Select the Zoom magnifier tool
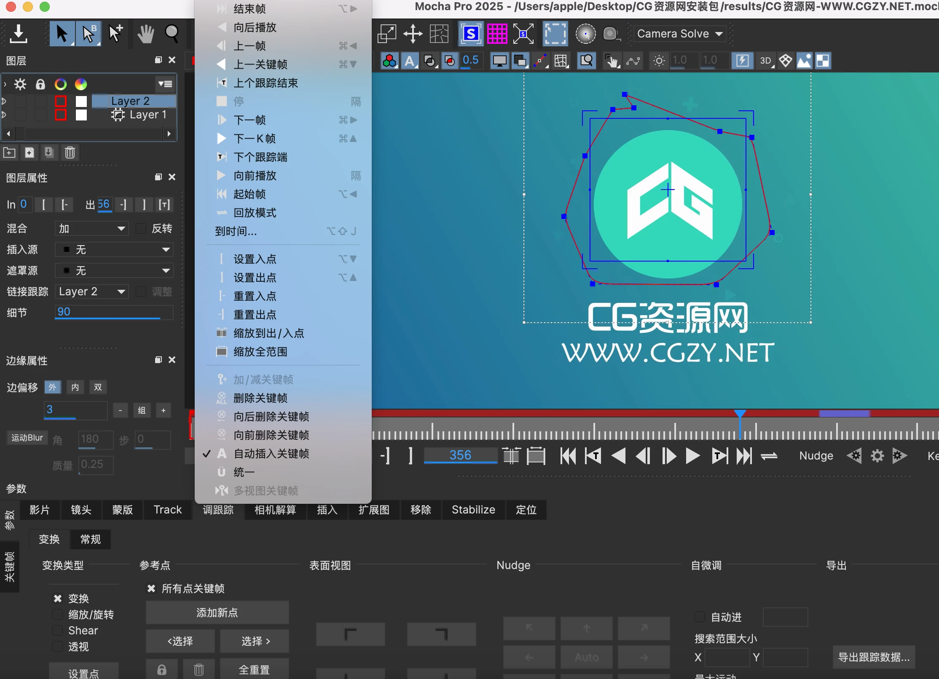Screen dimensions: 939x679 (x=172, y=34)
